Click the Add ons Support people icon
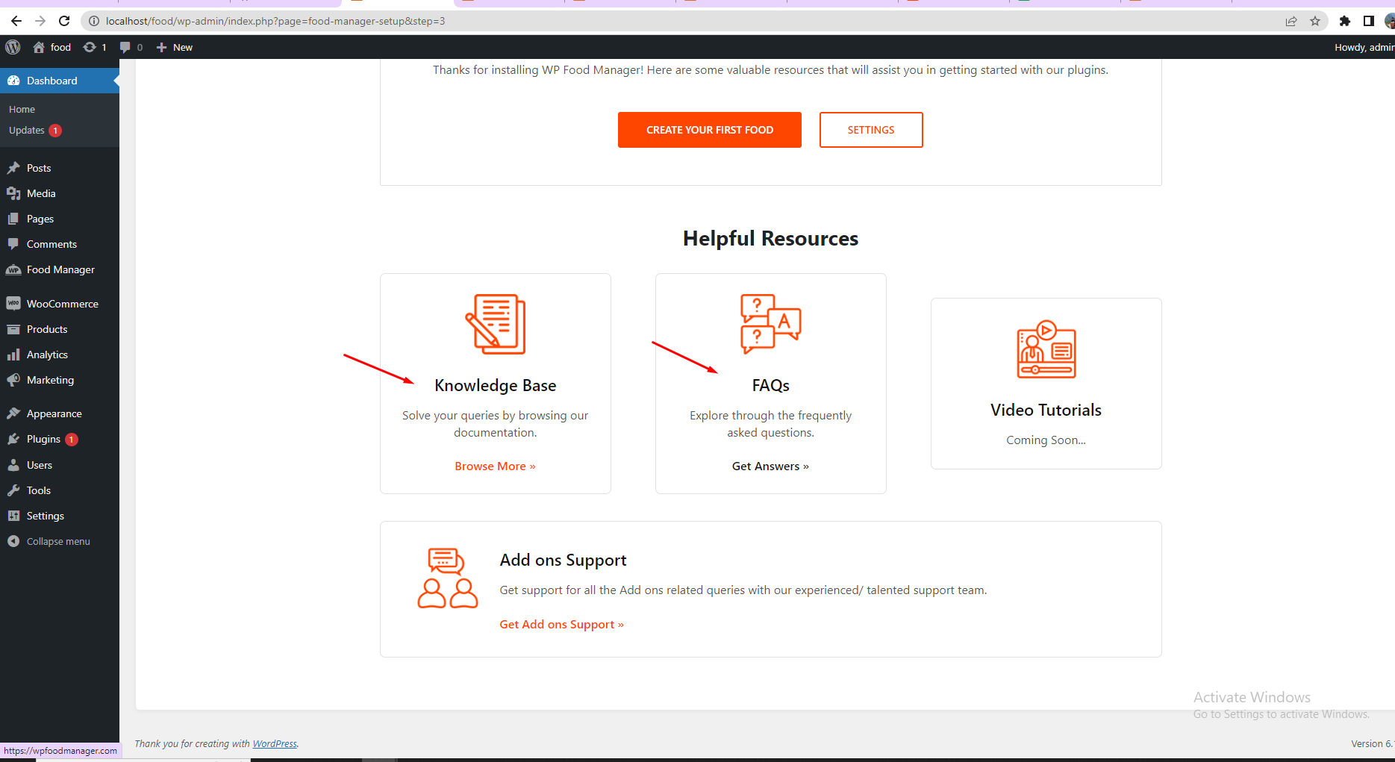Viewport: 1395px width, 762px height. tap(448, 578)
